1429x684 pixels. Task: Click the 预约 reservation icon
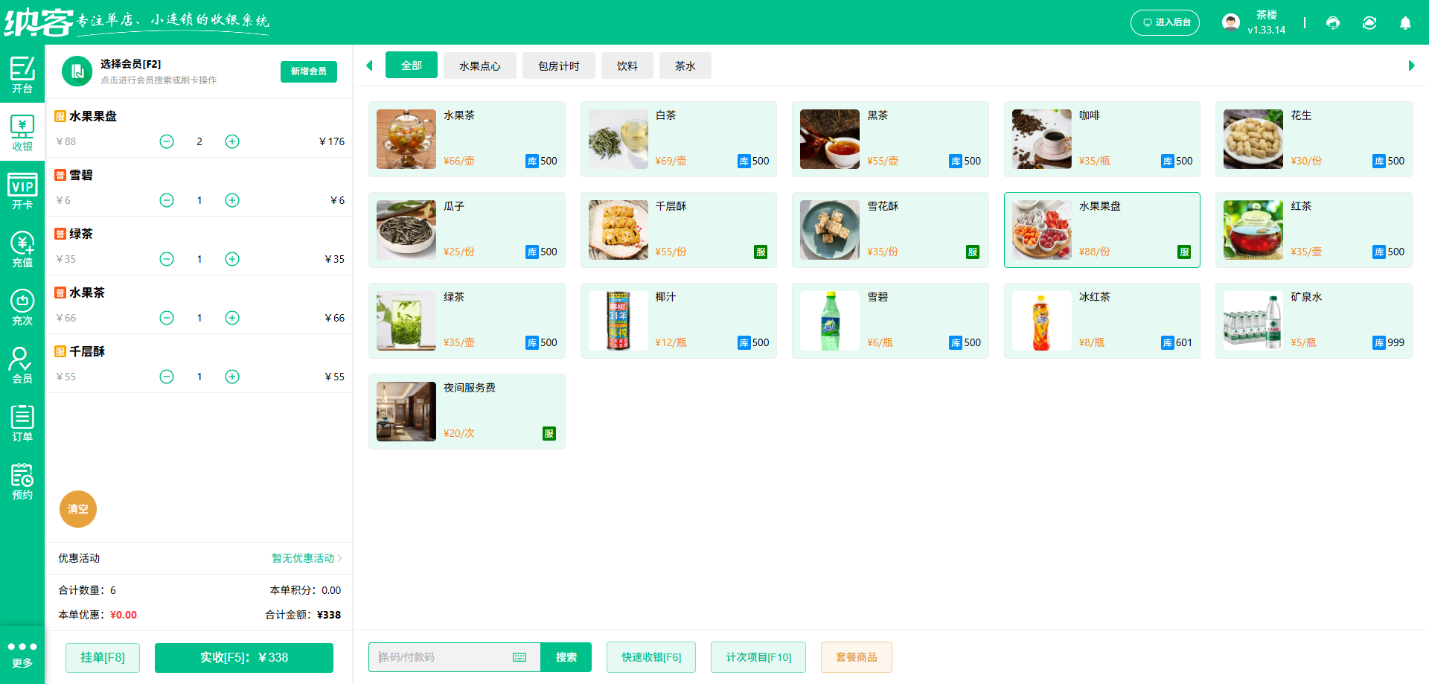point(22,480)
